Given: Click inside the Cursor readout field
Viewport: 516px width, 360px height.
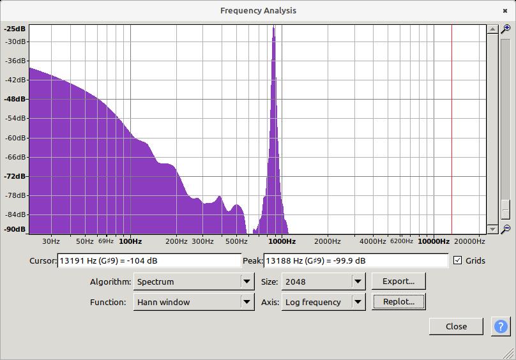Looking at the screenshot, I should point(149,260).
